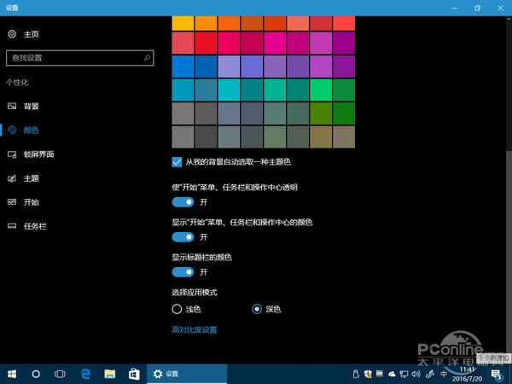Image resolution: width=512 pixels, height=384 pixels.
Task: Open the 主页 home gear icon
Action: coord(12,34)
